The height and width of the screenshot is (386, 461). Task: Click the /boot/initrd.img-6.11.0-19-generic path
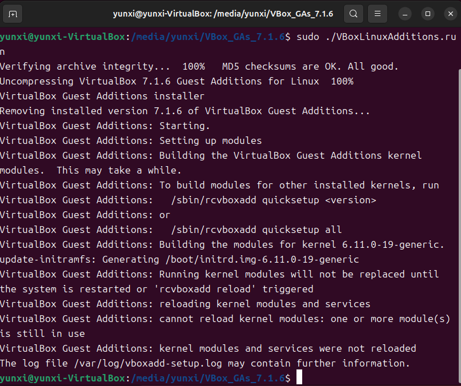click(262, 260)
